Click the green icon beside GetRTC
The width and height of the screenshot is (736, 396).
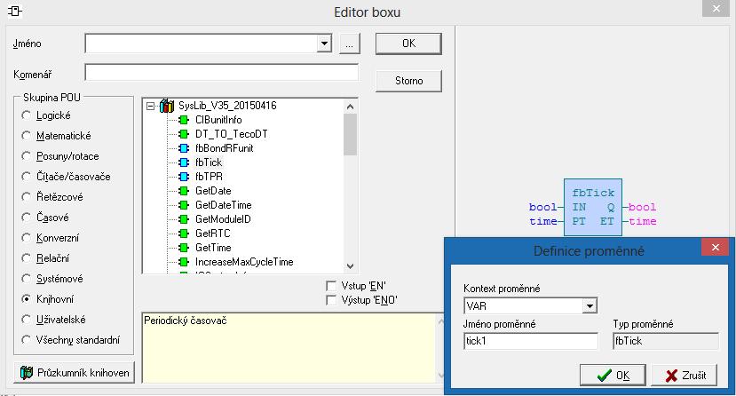pyautogui.click(x=184, y=234)
